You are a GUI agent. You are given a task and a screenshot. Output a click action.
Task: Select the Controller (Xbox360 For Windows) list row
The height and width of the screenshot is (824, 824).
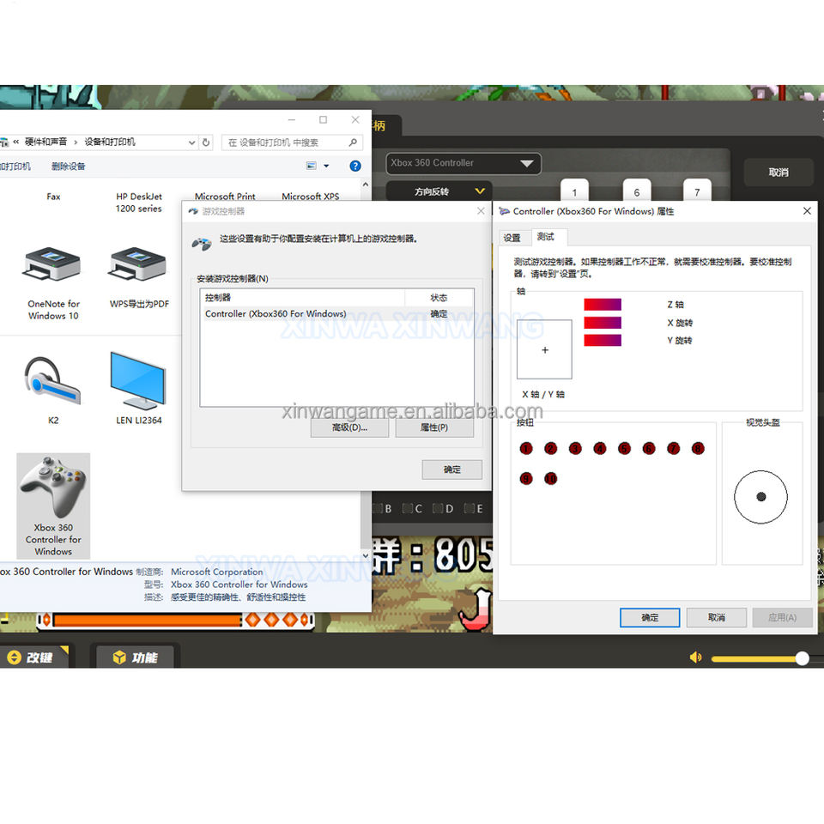click(x=336, y=314)
